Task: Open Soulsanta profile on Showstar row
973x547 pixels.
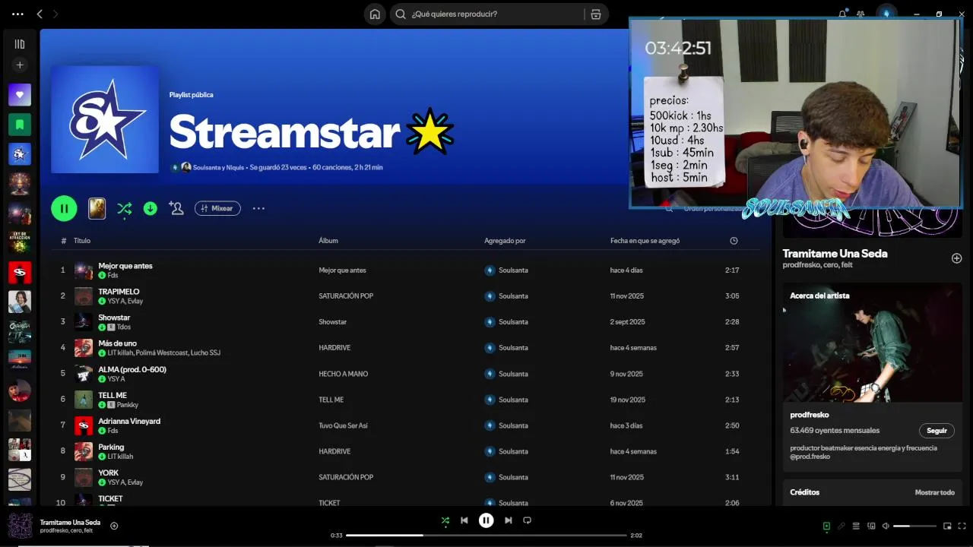Action: [513, 322]
